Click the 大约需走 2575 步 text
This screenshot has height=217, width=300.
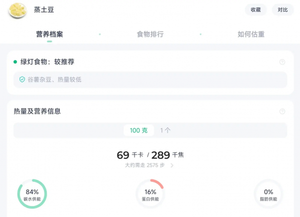coord(146,165)
